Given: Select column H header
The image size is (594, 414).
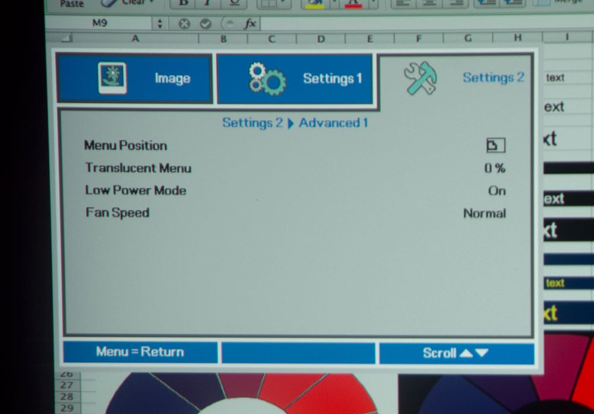Looking at the screenshot, I should (517, 37).
